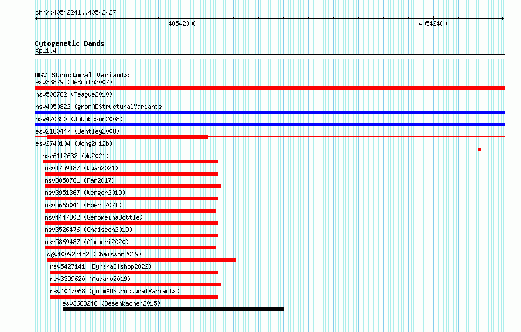The image size is (521, 332).
Task: Click the ruler's right arrow end
Action: (503, 18)
